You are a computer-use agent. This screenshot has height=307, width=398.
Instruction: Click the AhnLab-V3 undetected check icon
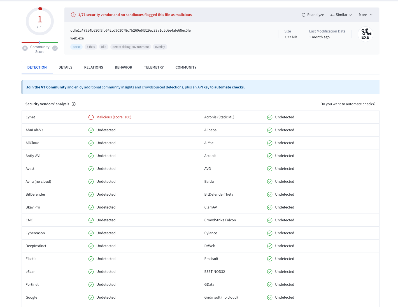click(91, 130)
